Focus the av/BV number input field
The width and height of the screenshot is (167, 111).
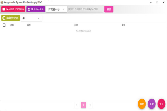[x=85, y=9]
